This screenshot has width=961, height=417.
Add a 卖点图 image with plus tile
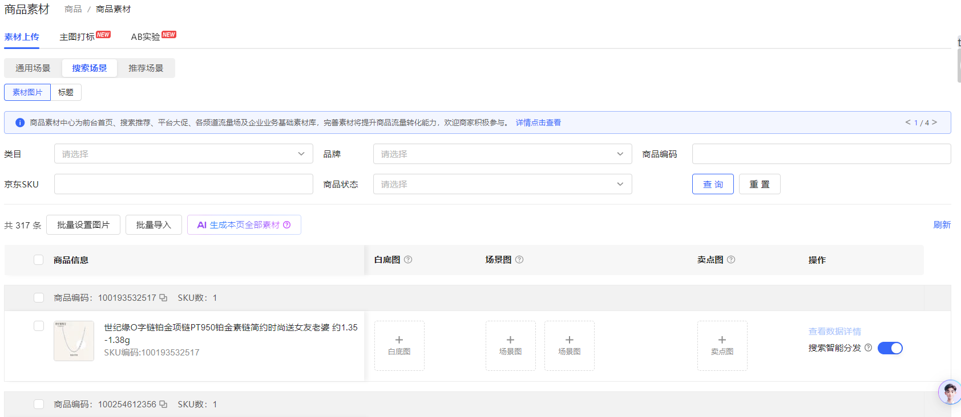pos(722,345)
